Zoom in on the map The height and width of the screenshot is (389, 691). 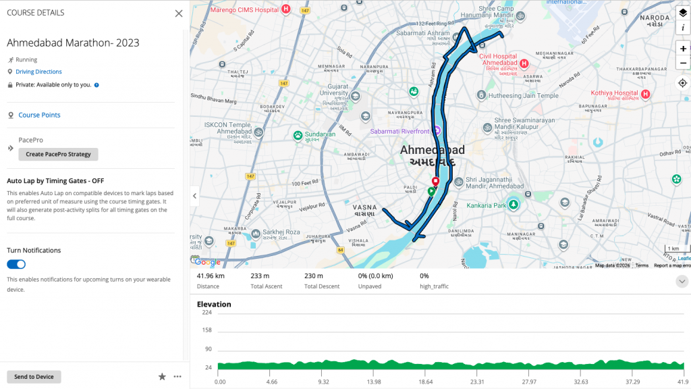(683, 49)
